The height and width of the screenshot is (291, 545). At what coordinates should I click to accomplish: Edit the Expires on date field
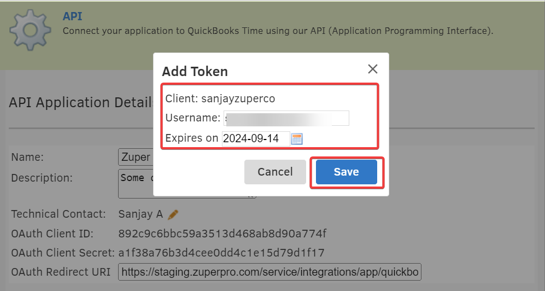click(x=256, y=138)
